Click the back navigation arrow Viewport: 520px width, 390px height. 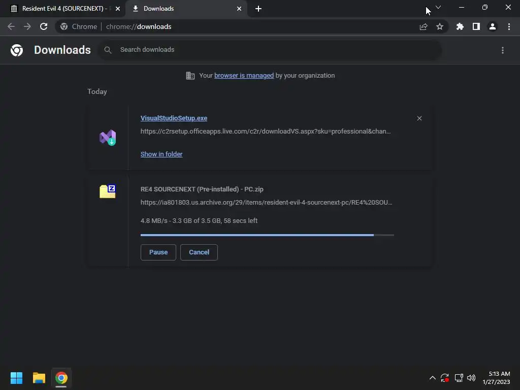pyautogui.click(x=11, y=26)
